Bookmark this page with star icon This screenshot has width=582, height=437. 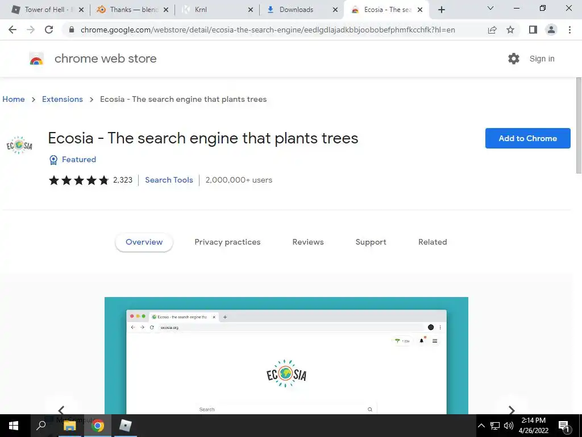pyautogui.click(x=510, y=30)
